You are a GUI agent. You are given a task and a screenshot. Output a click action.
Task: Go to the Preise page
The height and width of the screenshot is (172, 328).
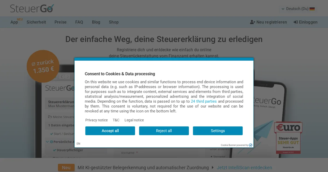click(60, 22)
